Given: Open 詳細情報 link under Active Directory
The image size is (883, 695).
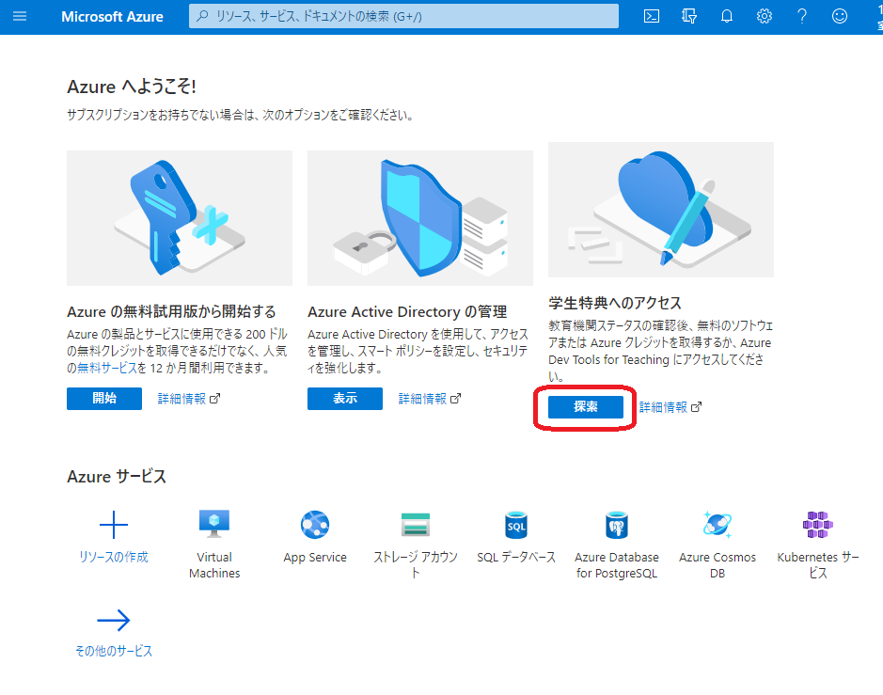Looking at the screenshot, I should 422,399.
